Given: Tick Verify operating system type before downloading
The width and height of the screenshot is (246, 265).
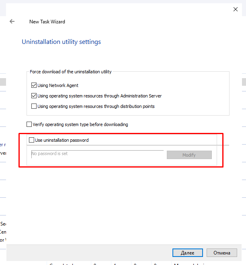Looking at the screenshot, I should [29, 124].
